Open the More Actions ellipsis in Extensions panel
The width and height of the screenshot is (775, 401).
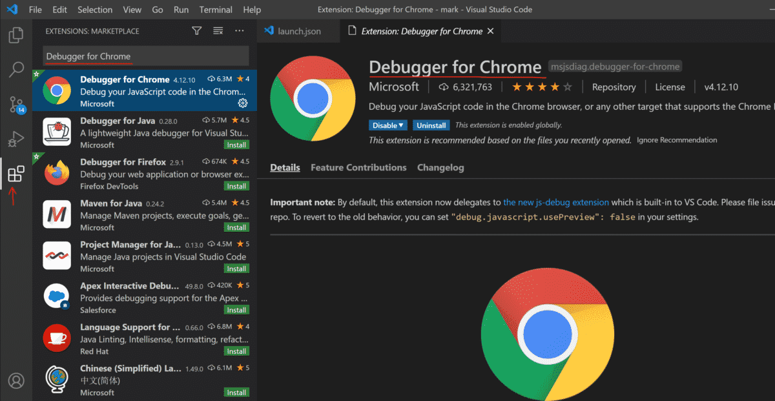point(239,30)
